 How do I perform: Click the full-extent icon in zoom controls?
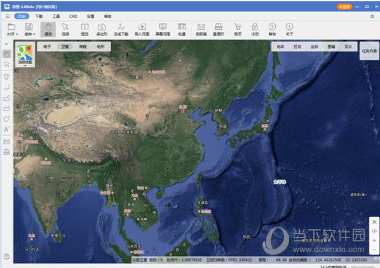(x=374, y=222)
